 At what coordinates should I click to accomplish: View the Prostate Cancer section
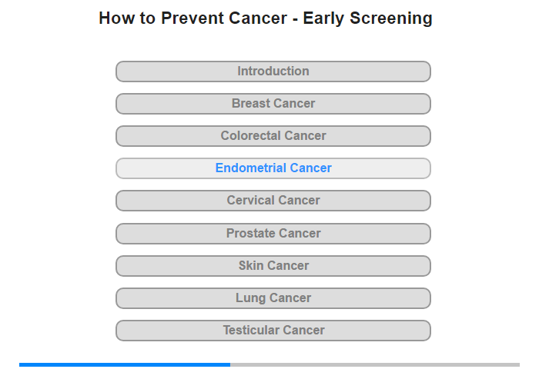click(273, 234)
